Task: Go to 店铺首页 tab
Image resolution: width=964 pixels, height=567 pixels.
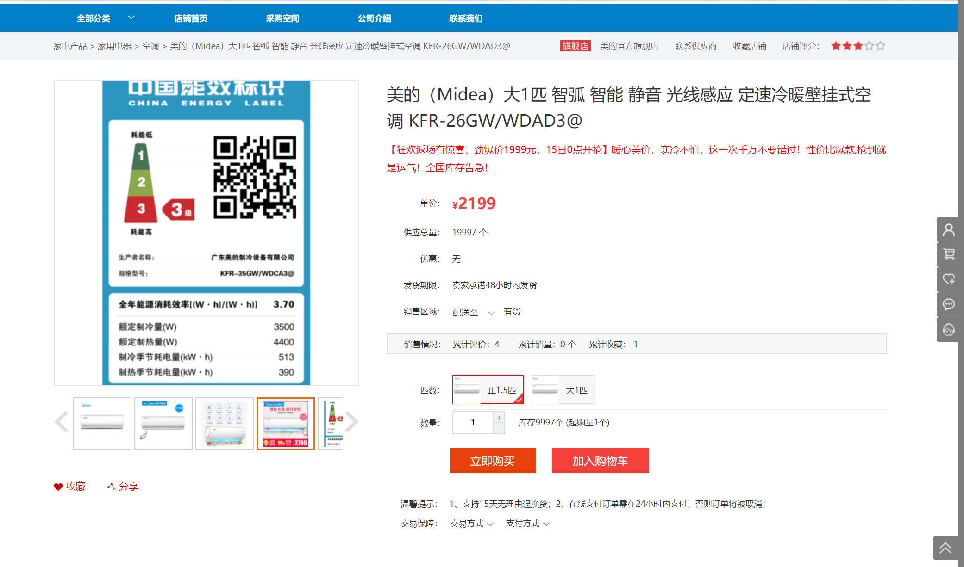Action: [191, 18]
